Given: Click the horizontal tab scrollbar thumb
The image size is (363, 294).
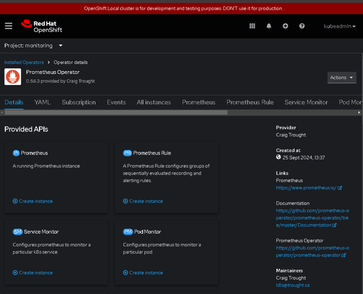Looking at the screenshot, I should pos(116,112).
